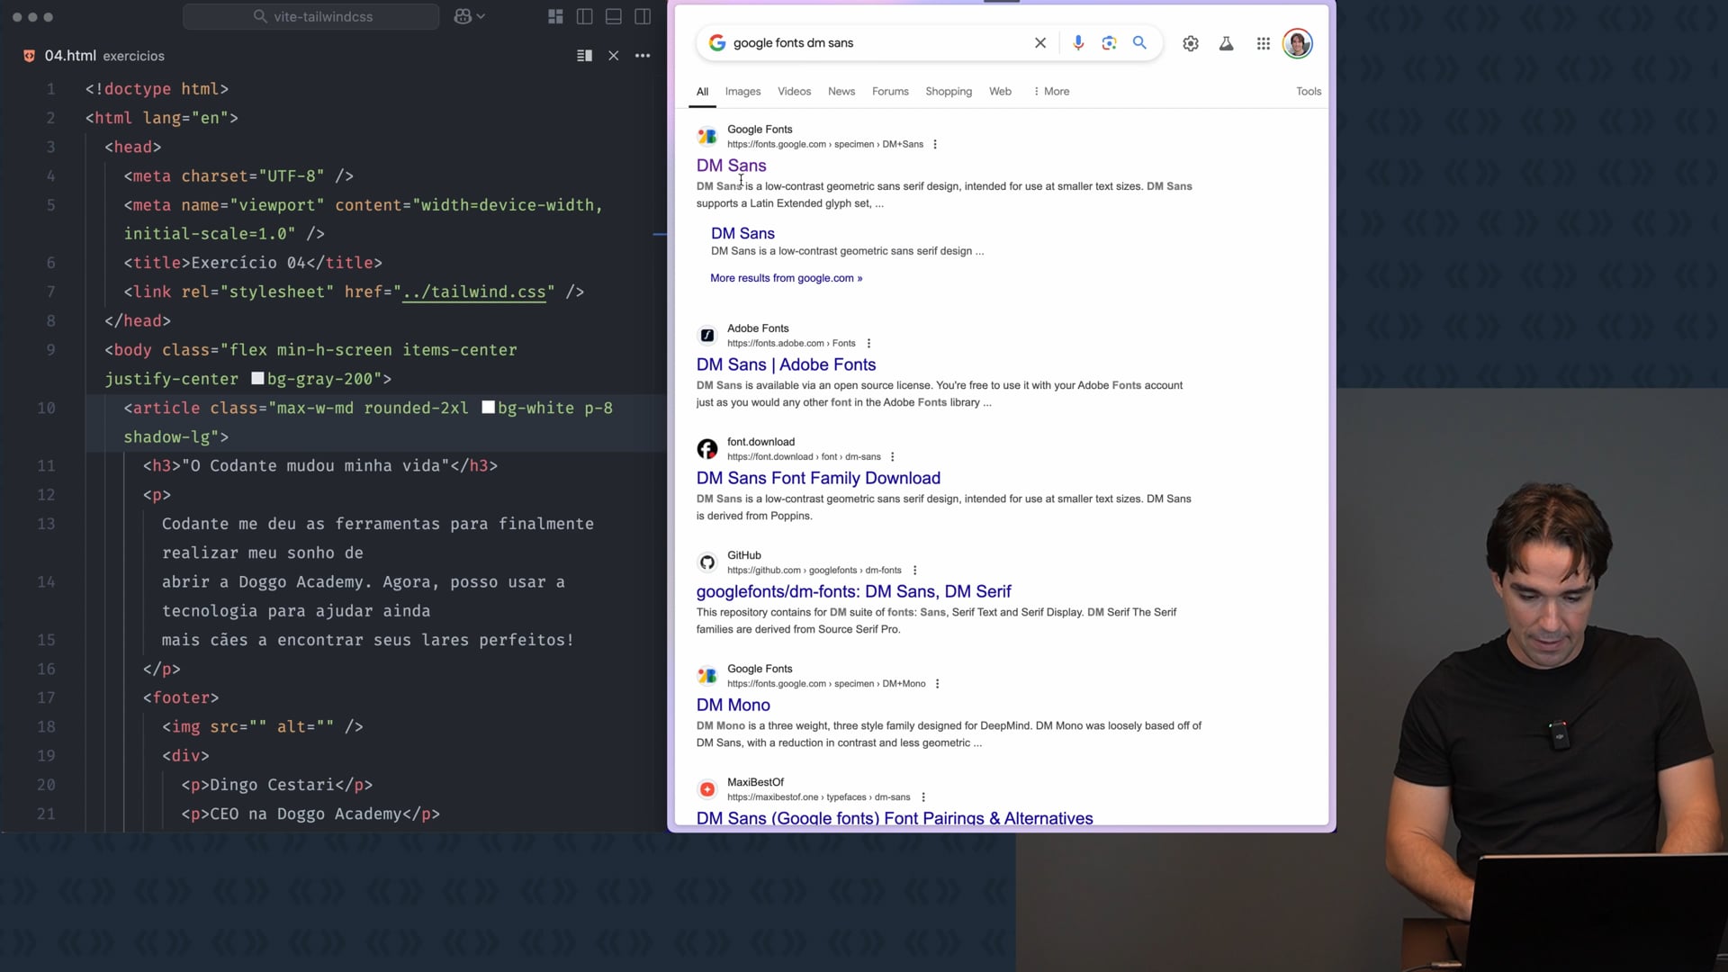Toggle the primary sidebar layout icon
The height and width of the screenshot is (972, 1728).
point(584,16)
